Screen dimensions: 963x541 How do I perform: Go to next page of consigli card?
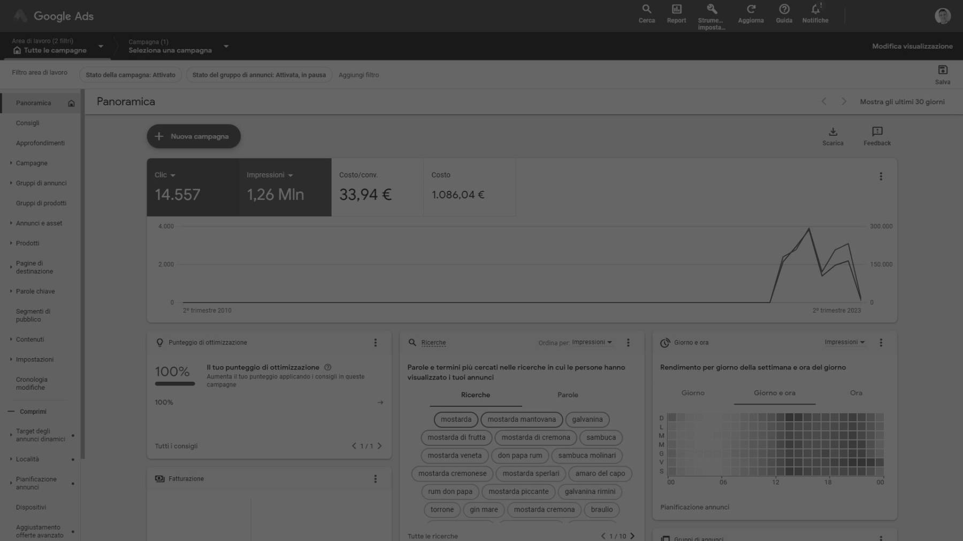tap(379, 446)
